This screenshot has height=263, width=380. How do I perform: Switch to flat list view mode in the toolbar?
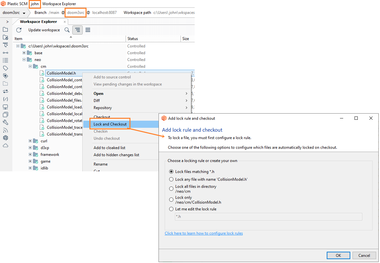pos(88,30)
